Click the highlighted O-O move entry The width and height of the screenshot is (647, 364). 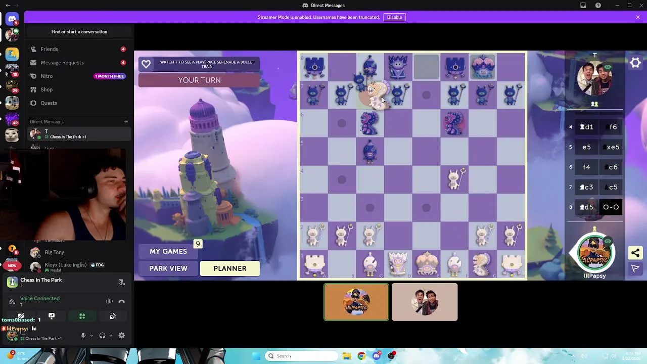pos(611,207)
